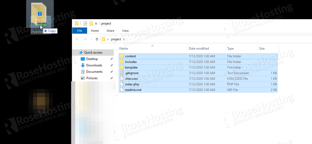The width and height of the screenshot is (312, 144).
Task: Select the .gitignore file
Action: [x=198, y=73]
